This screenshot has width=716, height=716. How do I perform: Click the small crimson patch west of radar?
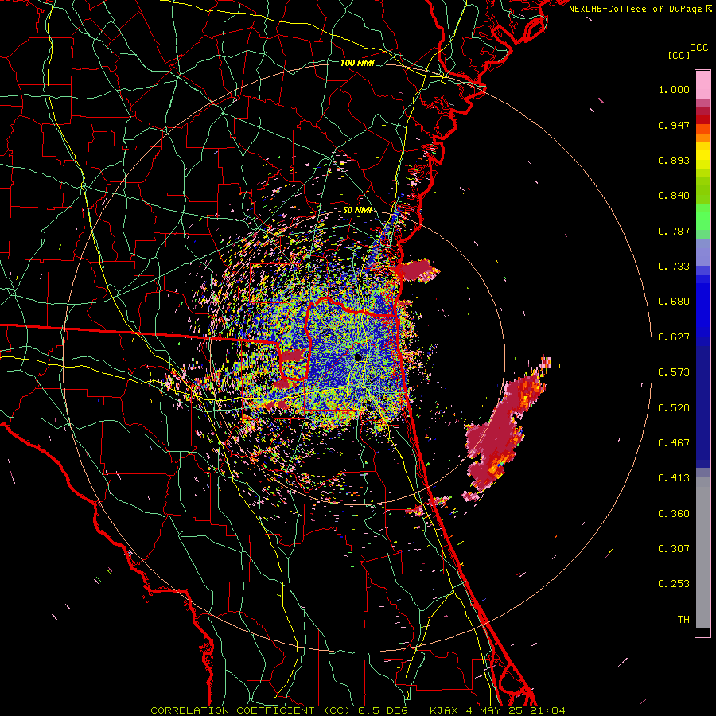pos(291,355)
